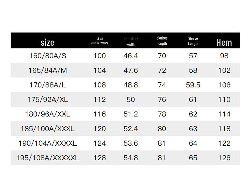The width and height of the screenshot is (251, 188).
Task: Select the 165/84A/M size row label
Action: coord(48,71)
